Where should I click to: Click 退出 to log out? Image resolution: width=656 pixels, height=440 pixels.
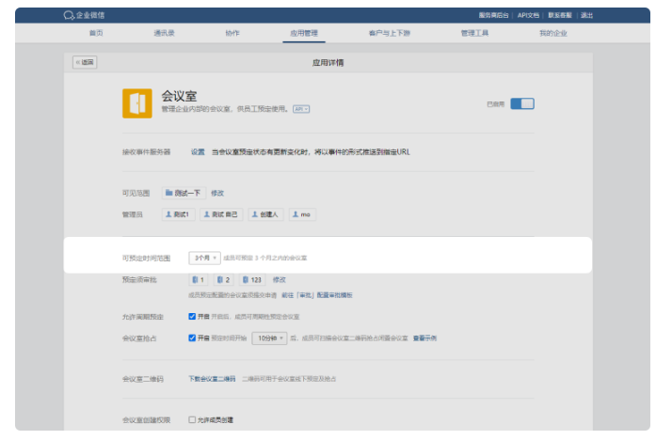point(586,15)
